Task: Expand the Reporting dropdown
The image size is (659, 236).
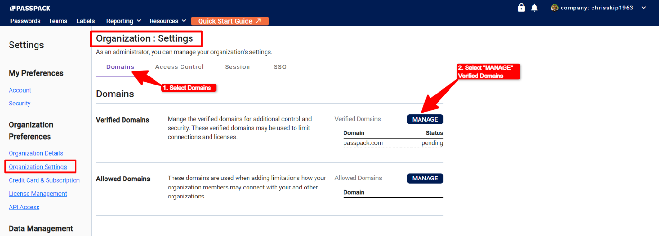Action: click(124, 21)
